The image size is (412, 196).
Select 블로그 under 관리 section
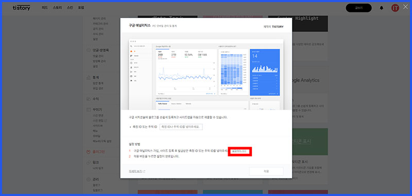[96, 185]
